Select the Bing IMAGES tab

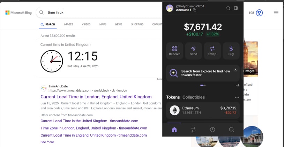tap(68, 24)
